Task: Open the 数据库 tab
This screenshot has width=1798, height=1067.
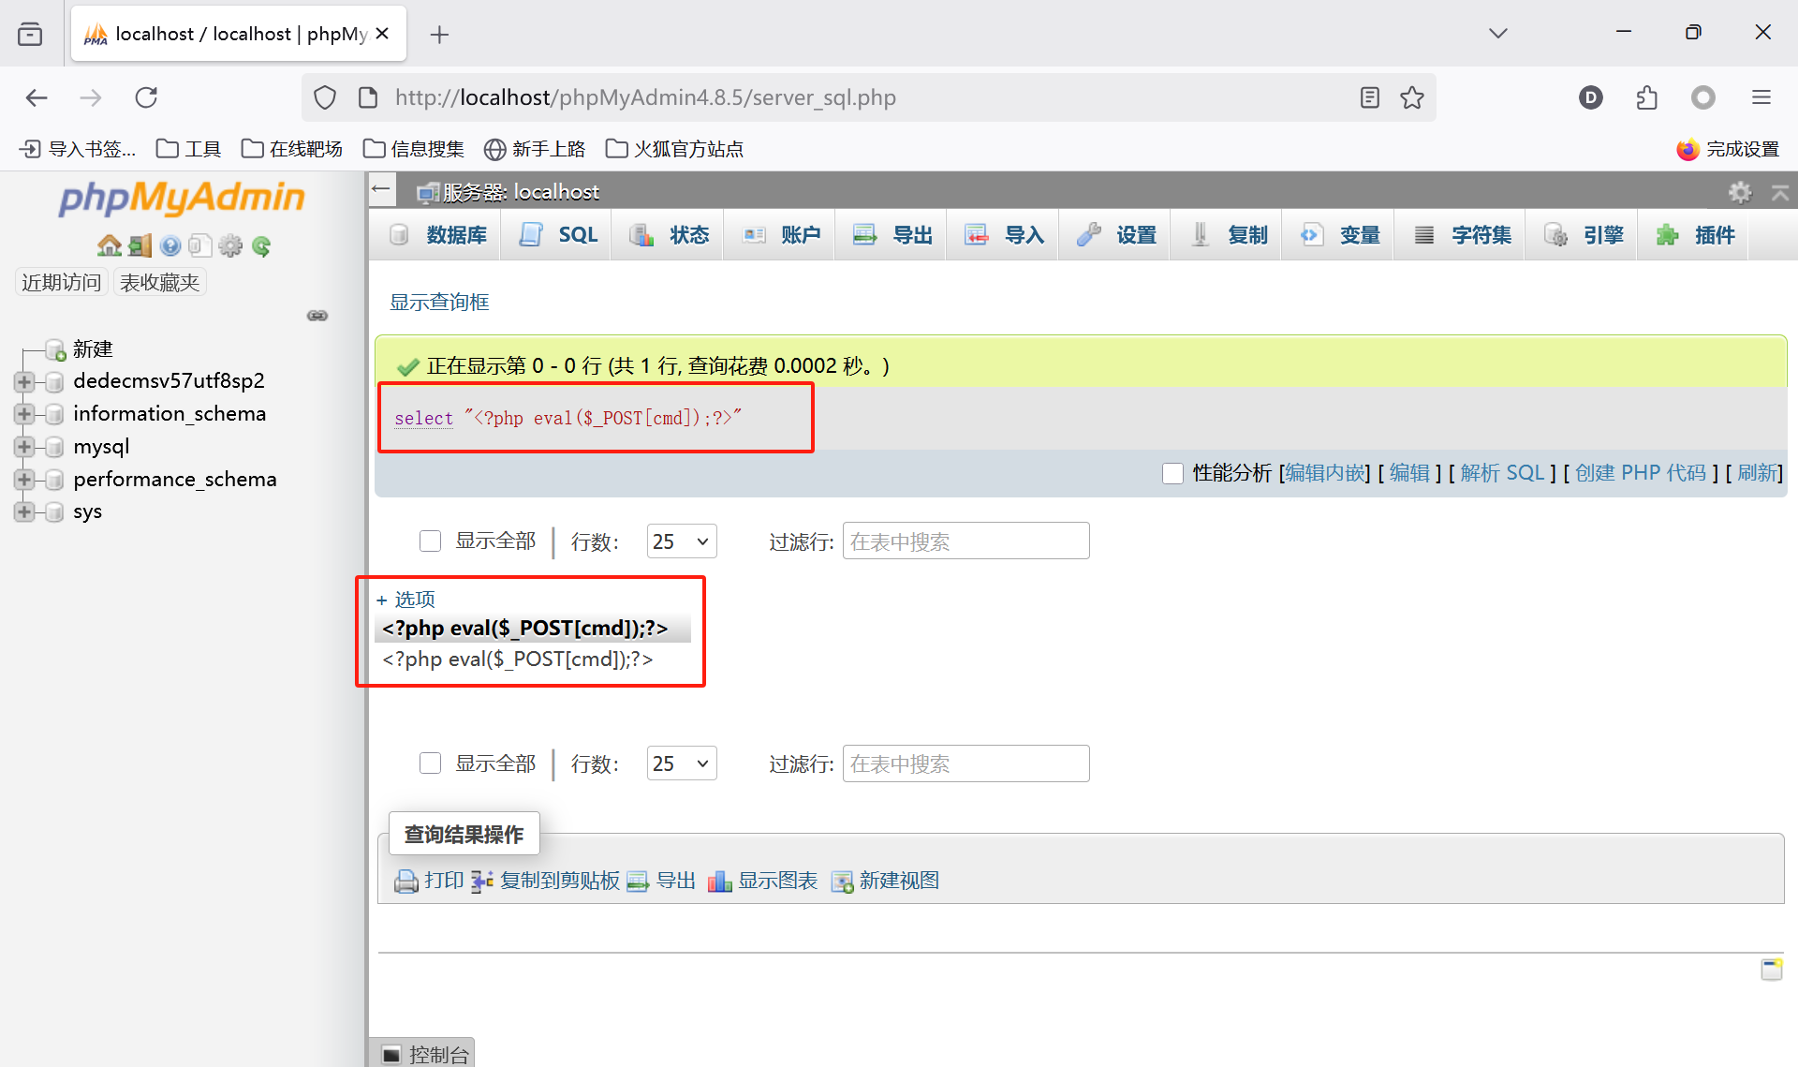Action: 439,235
